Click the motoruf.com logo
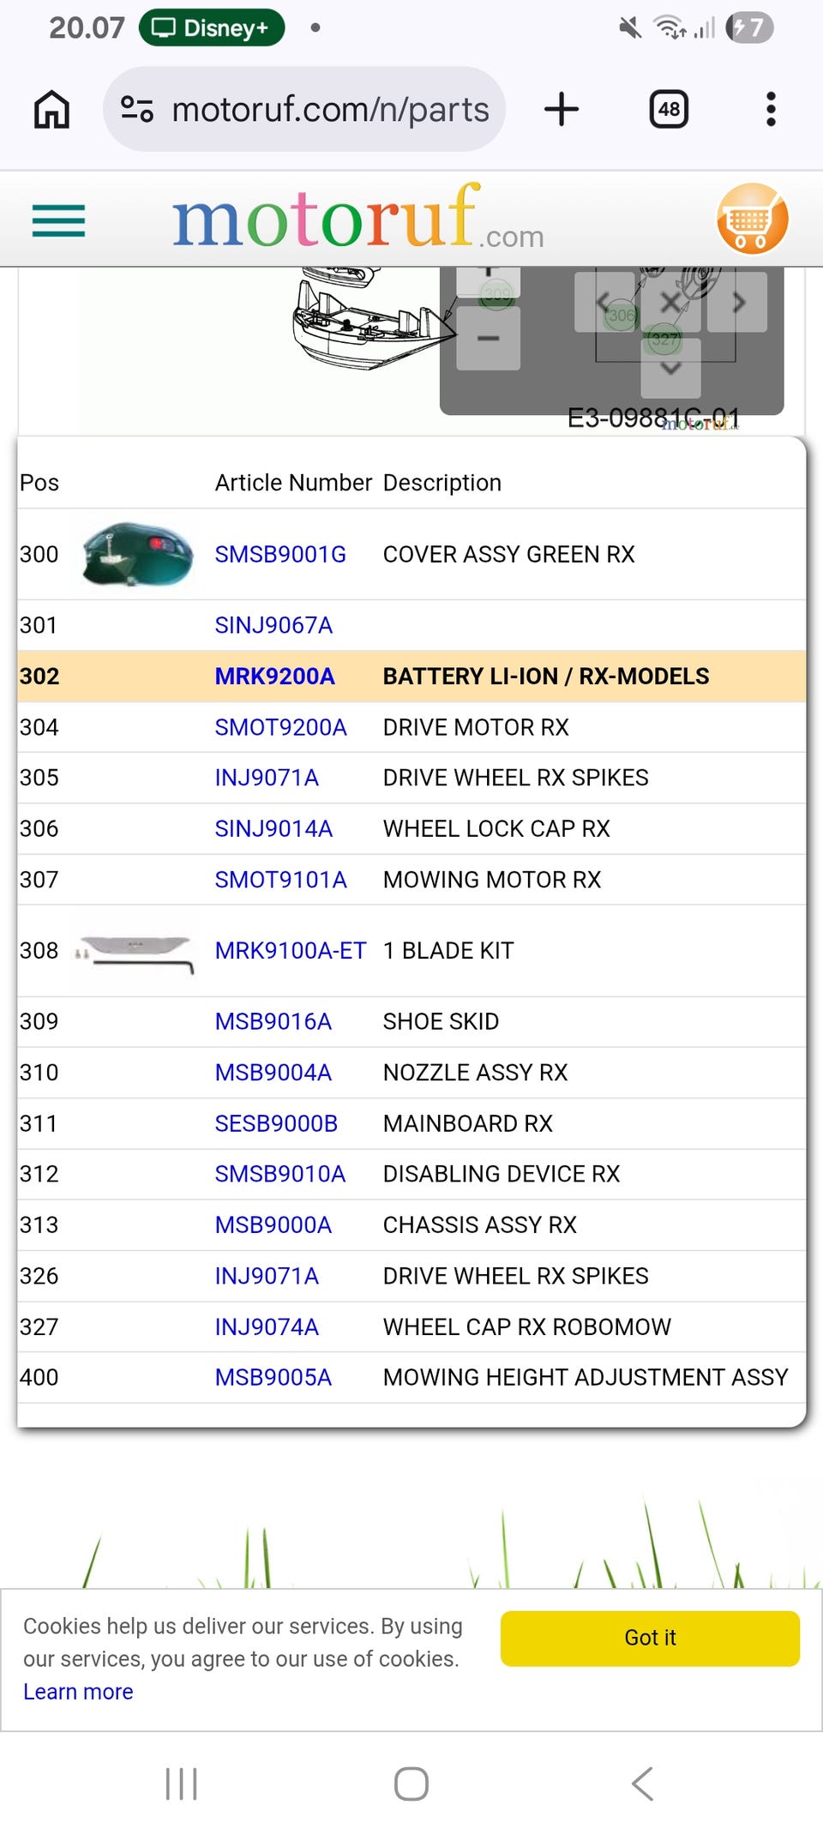 [357, 218]
